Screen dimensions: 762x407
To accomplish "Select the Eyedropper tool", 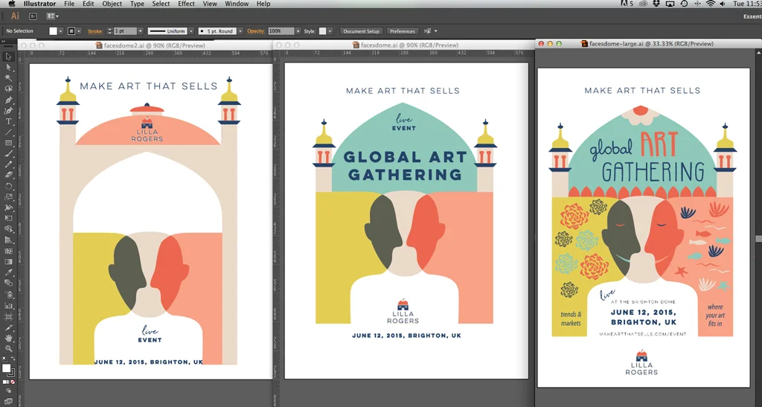I will tap(8, 272).
